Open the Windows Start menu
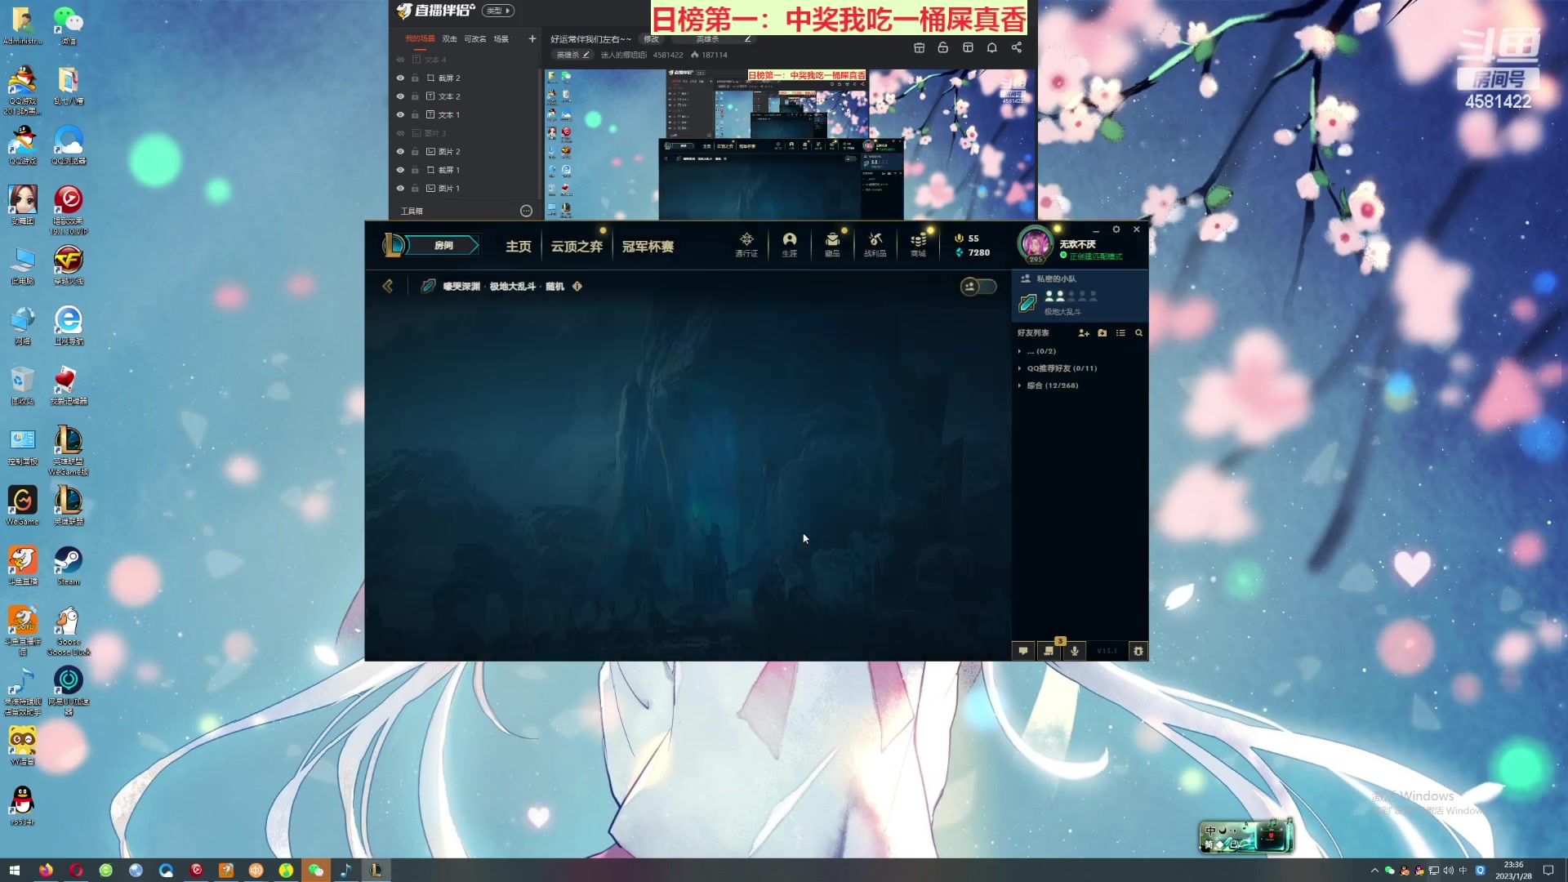1568x882 pixels. [x=14, y=871]
